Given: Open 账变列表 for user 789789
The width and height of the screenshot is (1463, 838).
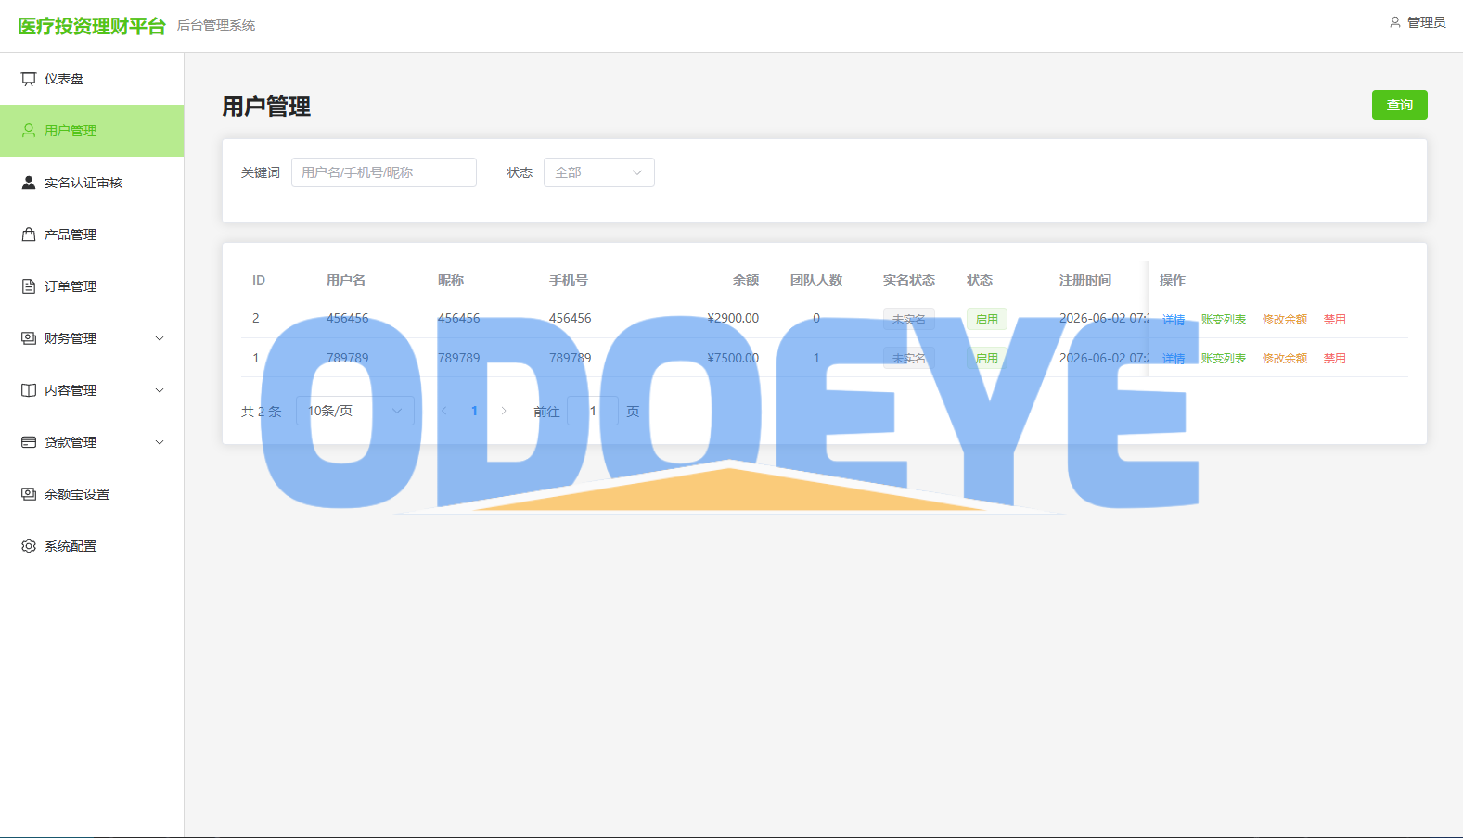Looking at the screenshot, I should pyautogui.click(x=1224, y=358).
